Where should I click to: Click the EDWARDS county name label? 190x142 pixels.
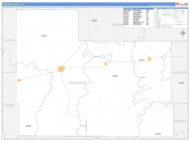click(x=77, y=83)
